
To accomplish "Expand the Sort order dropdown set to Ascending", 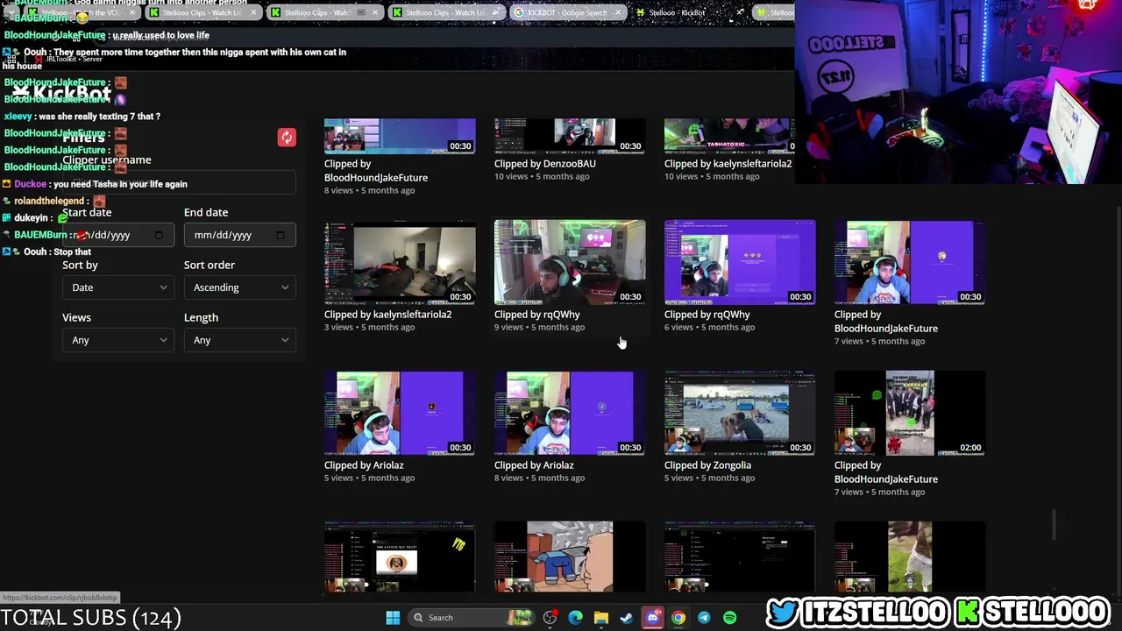I will (x=239, y=287).
